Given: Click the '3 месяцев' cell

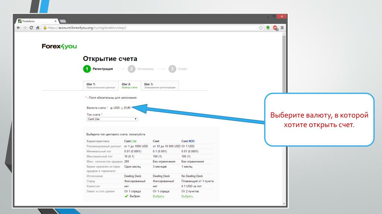Looking at the screenshot, I should [x=160, y=167].
